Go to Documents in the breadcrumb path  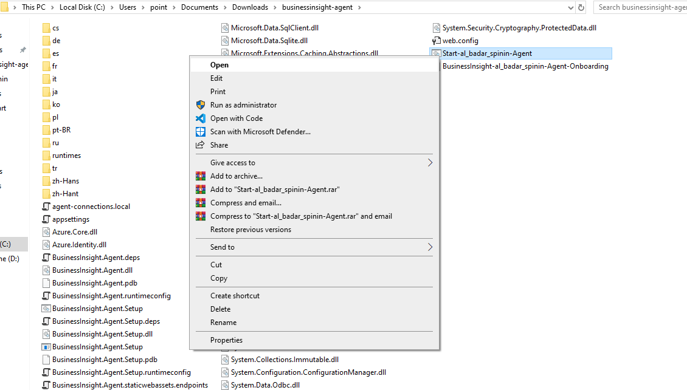point(199,7)
